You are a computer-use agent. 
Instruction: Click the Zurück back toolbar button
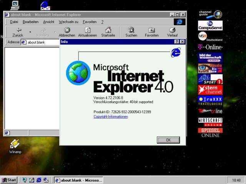coord(18,32)
